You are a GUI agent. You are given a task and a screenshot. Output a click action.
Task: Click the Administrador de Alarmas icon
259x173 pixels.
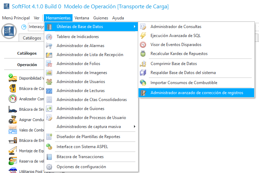click(49, 46)
